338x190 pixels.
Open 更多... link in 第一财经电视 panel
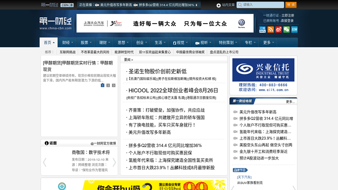pyautogui.click(x=290, y=102)
